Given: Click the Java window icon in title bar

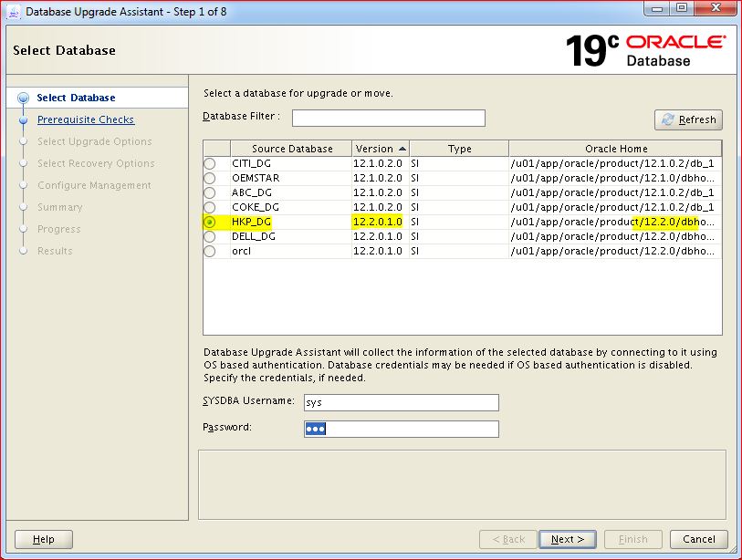Looking at the screenshot, I should pos(14,12).
